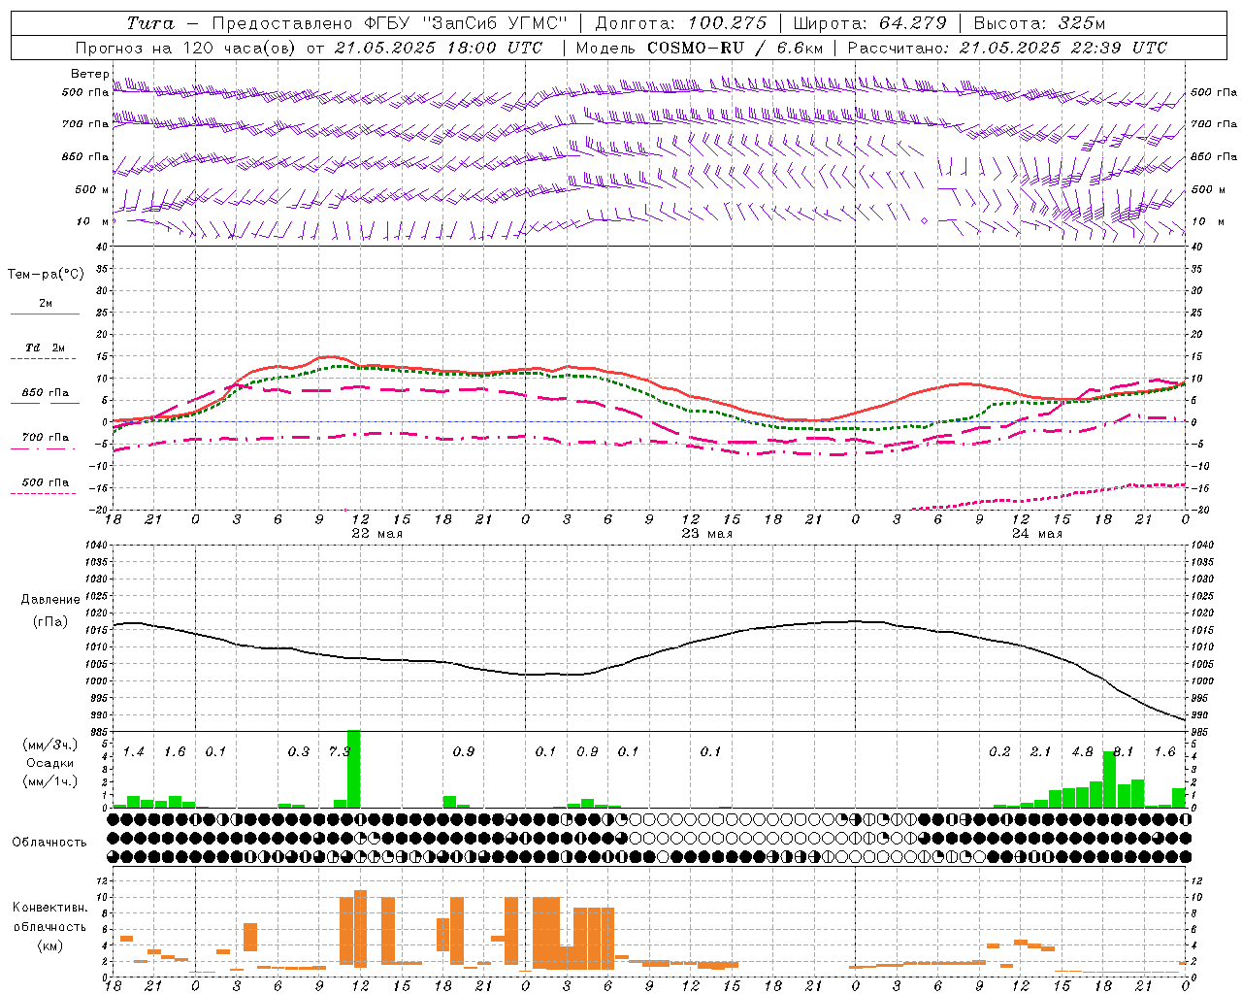Click the "2.1" precipitation total value
The width and height of the screenshot is (1242, 994).
click(x=1041, y=752)
